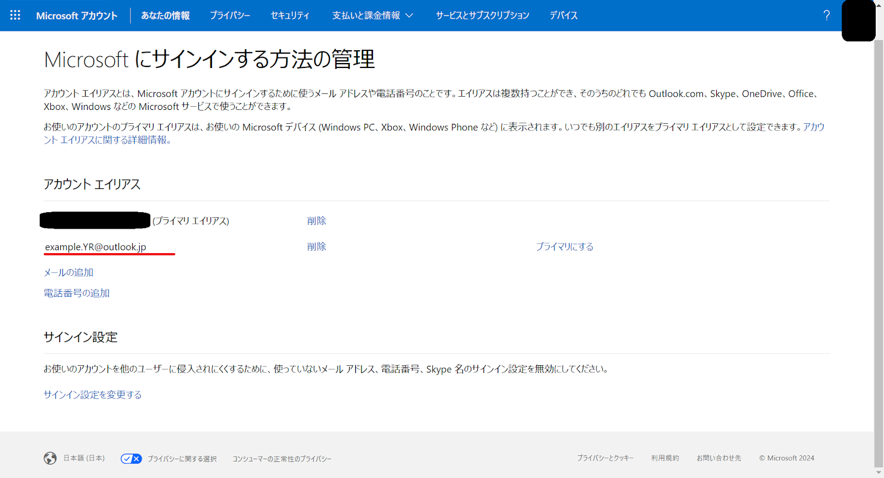
Task: Delete the example.YR@outlook.jp alias
Action: coord(317,246)
